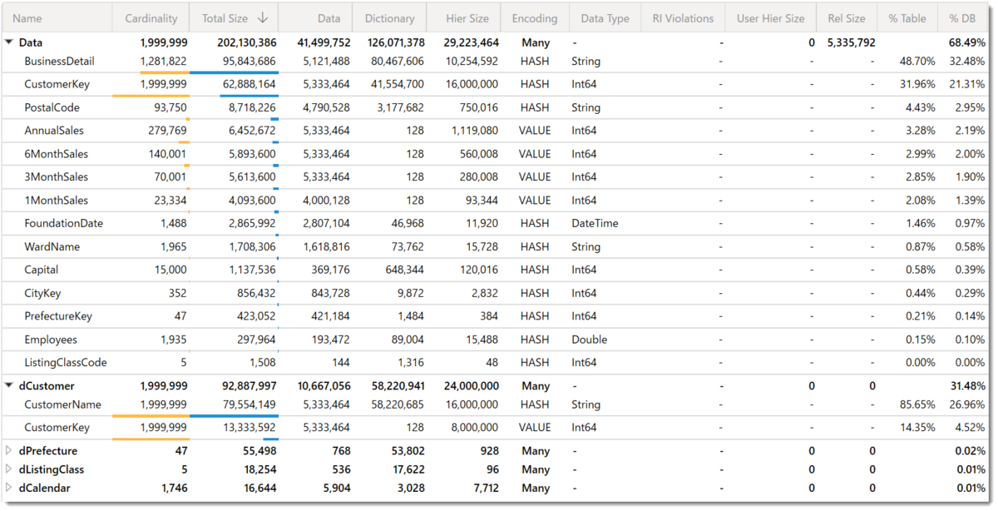
Task: Expand the dListingClass table
Action: coord(9,469)
